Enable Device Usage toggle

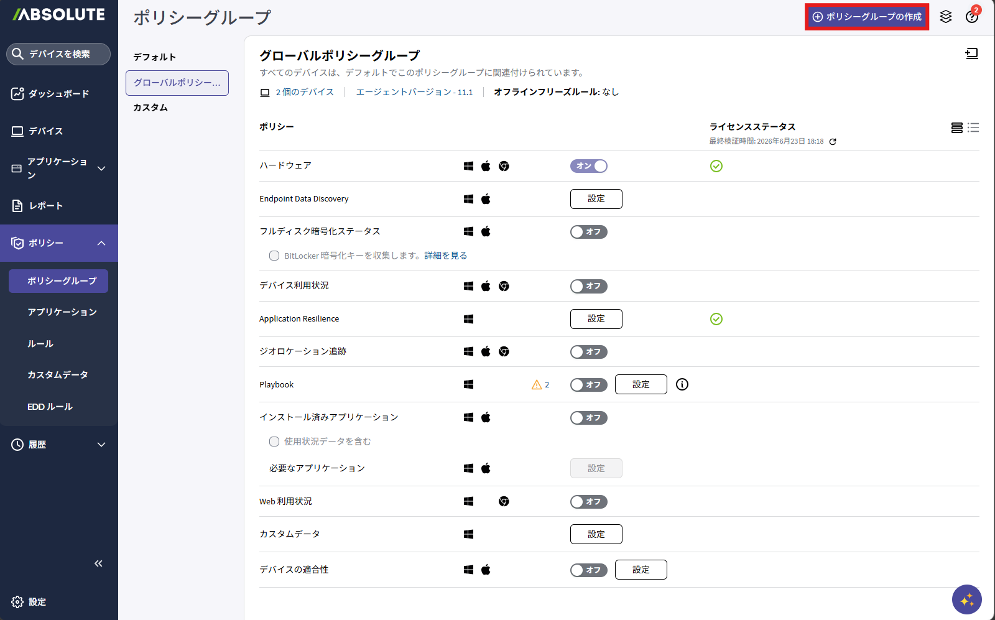[x=589, y=286]
